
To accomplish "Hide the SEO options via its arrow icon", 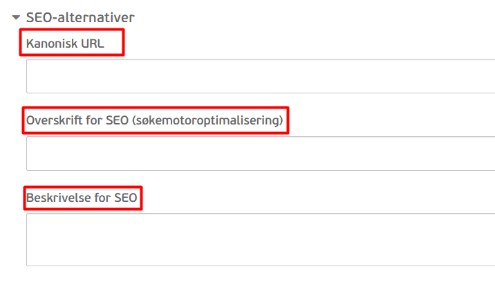I will pyautogui.click(x=16, y=17).
